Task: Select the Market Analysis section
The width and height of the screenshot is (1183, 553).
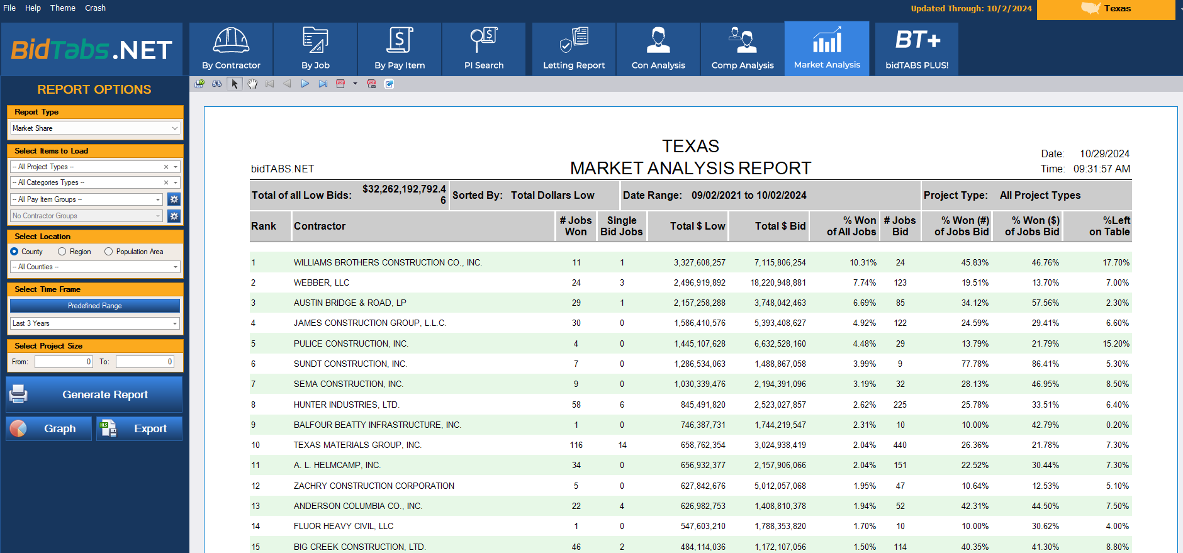Action: pyautogui.click(x=827, y=48)
